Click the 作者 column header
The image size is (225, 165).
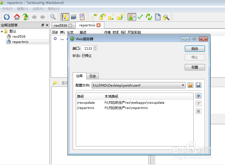(107, 32)
